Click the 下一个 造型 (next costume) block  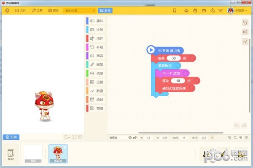tap(172, 73)
